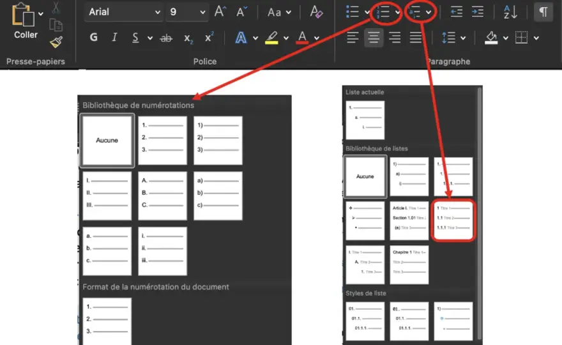The image size is (562, 345).
Task: Click the Coller paste clipboard icon
Action: (x=23, y=15)
